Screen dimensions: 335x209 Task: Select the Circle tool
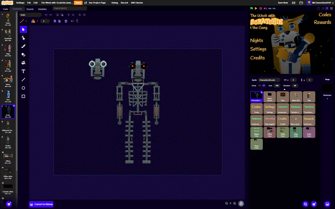click(x=23, y=88)
